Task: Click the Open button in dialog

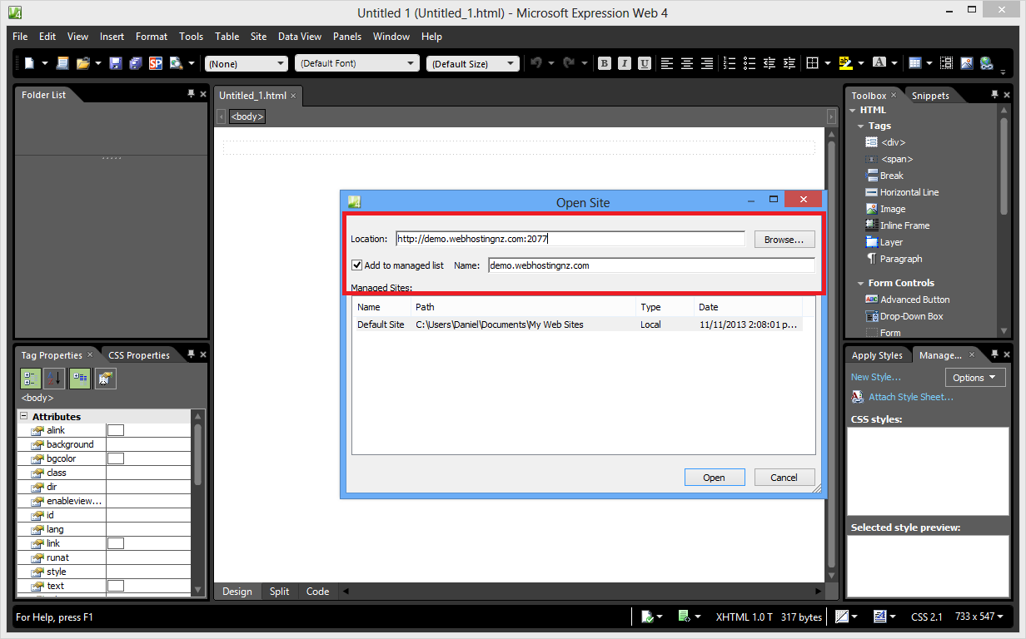Action: (x=714, y=478)
